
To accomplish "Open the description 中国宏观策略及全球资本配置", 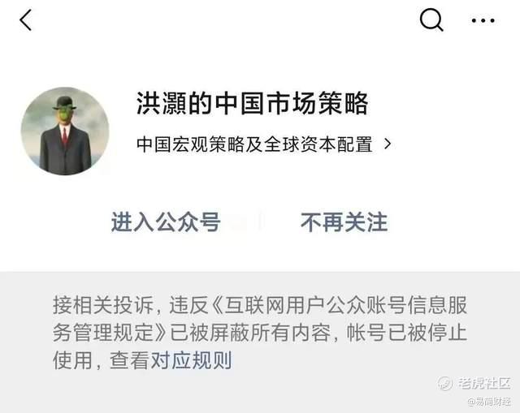I will click(254, 144).
